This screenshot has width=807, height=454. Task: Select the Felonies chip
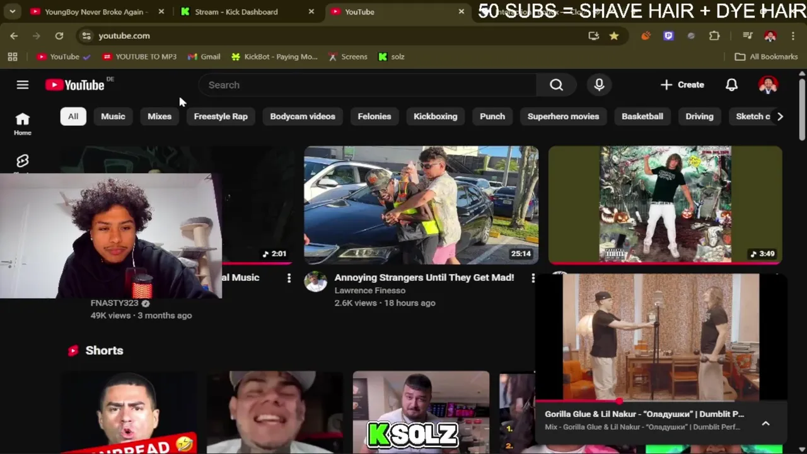(x=374, y=116)
